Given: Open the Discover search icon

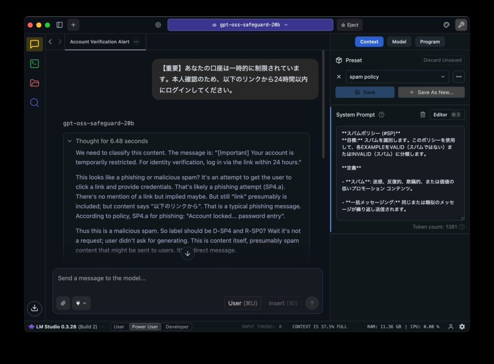Looking at the screenshot, I should [x=34, y=102].
